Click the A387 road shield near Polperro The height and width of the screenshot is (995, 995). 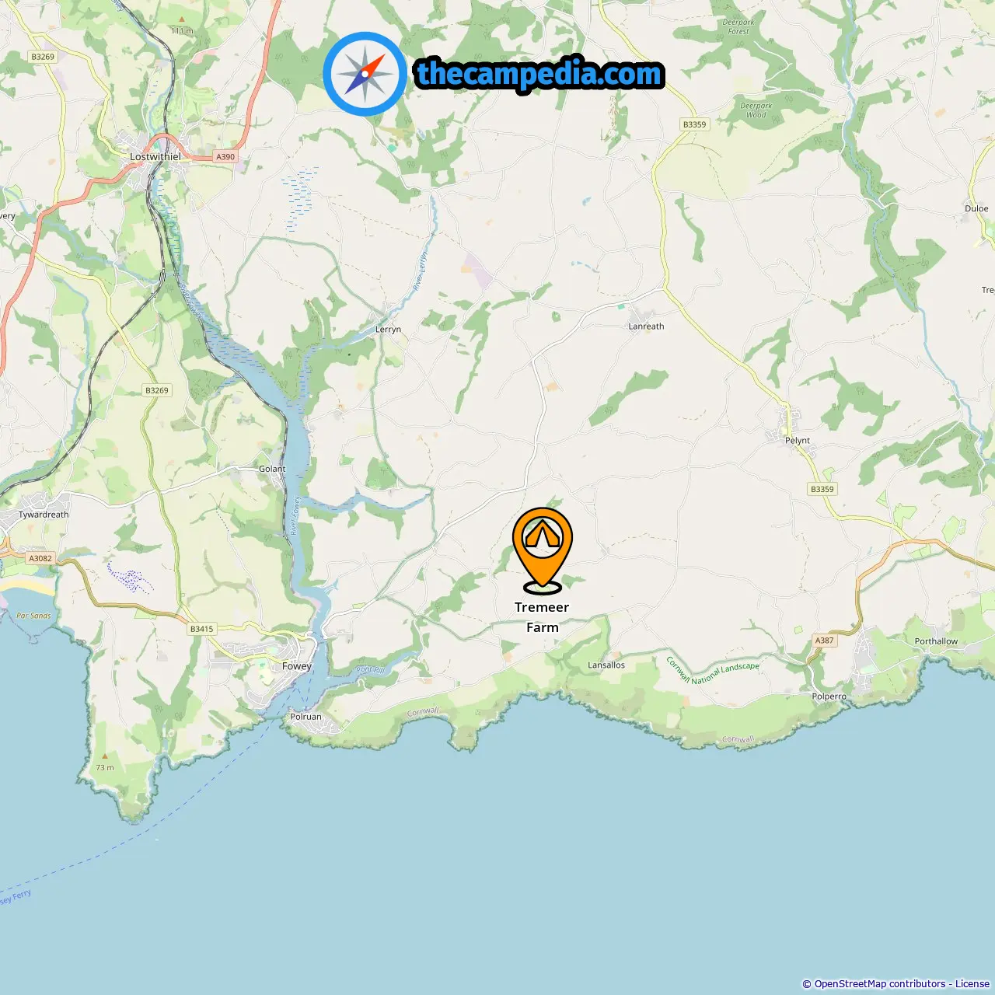click(x=824, y=641)
